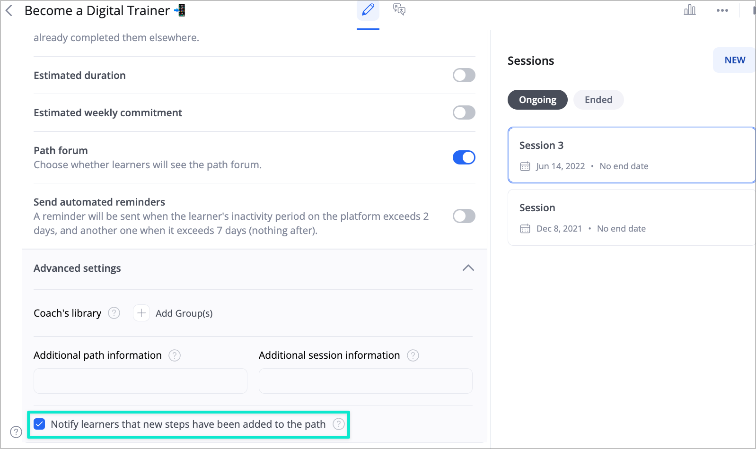Click help icon beside notify learners option
Screen dimensions: 756x449
click(x=339, y=424)
